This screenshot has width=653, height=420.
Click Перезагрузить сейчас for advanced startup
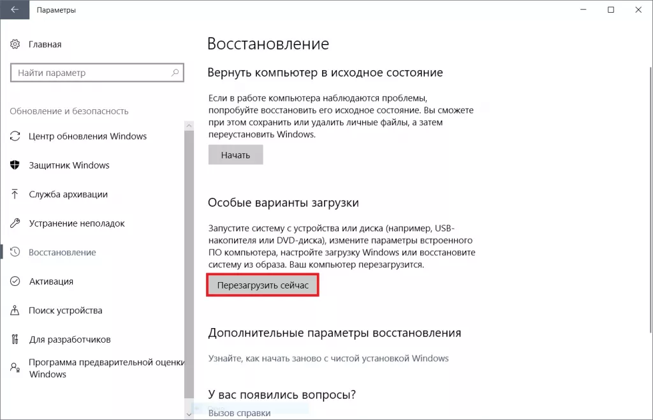pos(262,285)
